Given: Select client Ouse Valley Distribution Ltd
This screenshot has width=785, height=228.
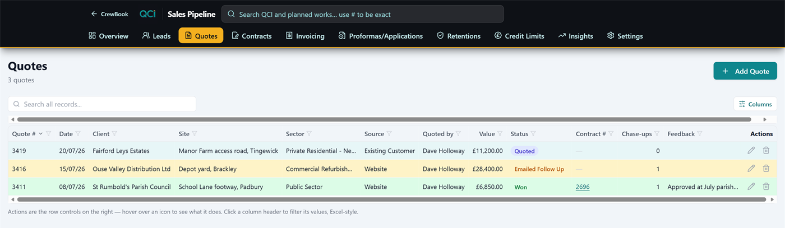Looking at the screenshot, I should (x=132, y=169).
